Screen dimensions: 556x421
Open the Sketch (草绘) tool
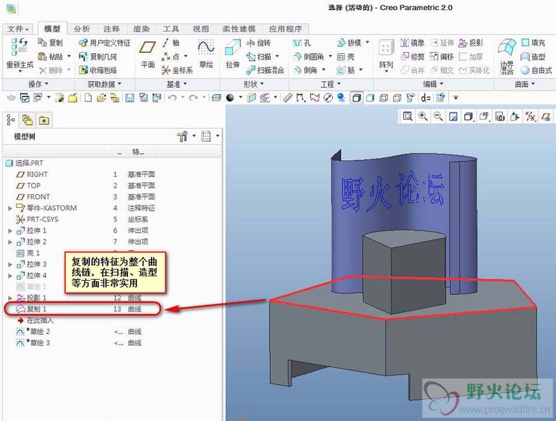[x=206, y=54]
